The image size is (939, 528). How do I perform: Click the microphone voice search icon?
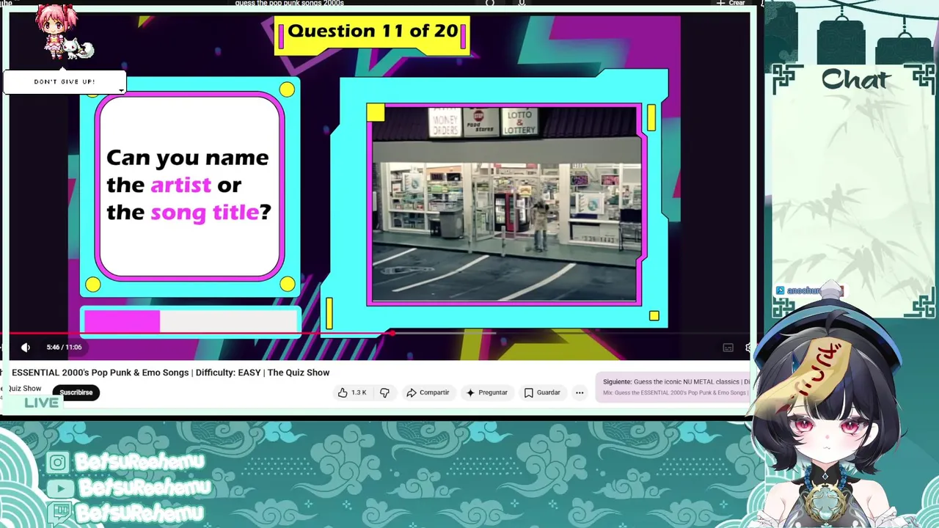522,3
